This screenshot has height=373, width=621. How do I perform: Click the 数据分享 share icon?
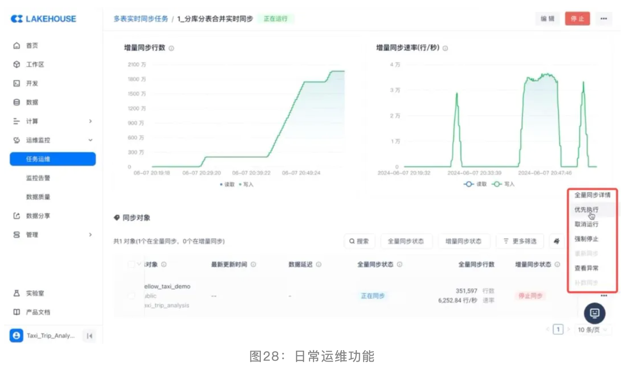pyautogui.click(x=17, y=216)
